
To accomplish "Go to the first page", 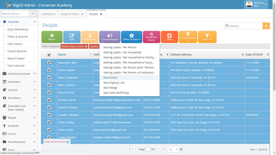I will (130, 149).
